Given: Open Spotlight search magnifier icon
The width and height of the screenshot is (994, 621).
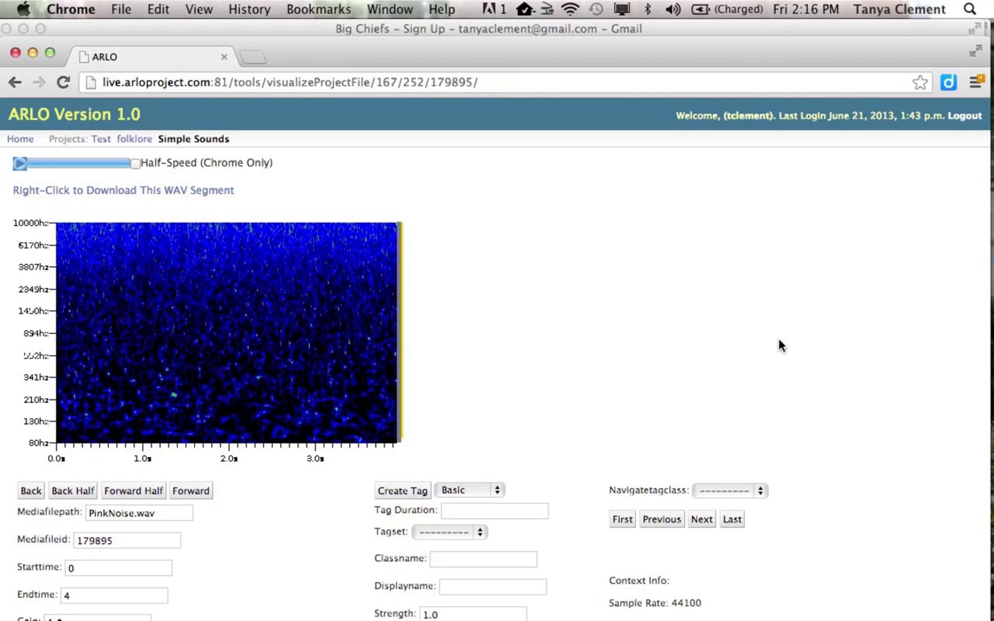Looking at the screenshot, I should [x=970, y=9].
